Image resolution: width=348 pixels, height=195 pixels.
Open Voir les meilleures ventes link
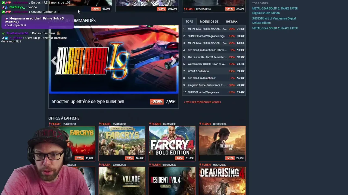pos(202,102)
